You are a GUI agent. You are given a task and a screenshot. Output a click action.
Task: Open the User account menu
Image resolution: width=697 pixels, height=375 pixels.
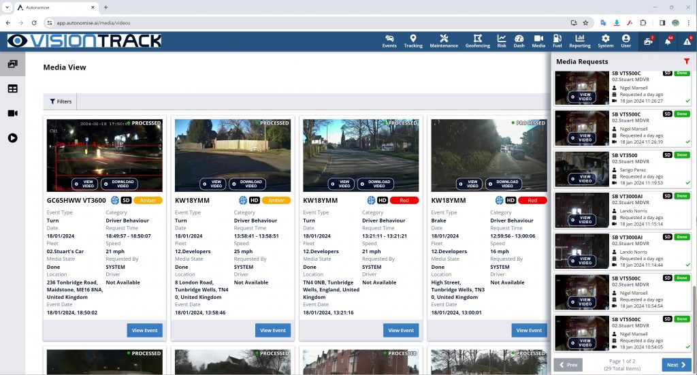click(626, 41)
